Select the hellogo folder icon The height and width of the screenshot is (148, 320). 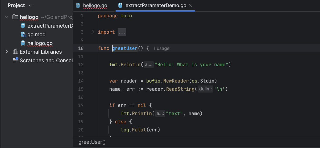click(15, 17)
